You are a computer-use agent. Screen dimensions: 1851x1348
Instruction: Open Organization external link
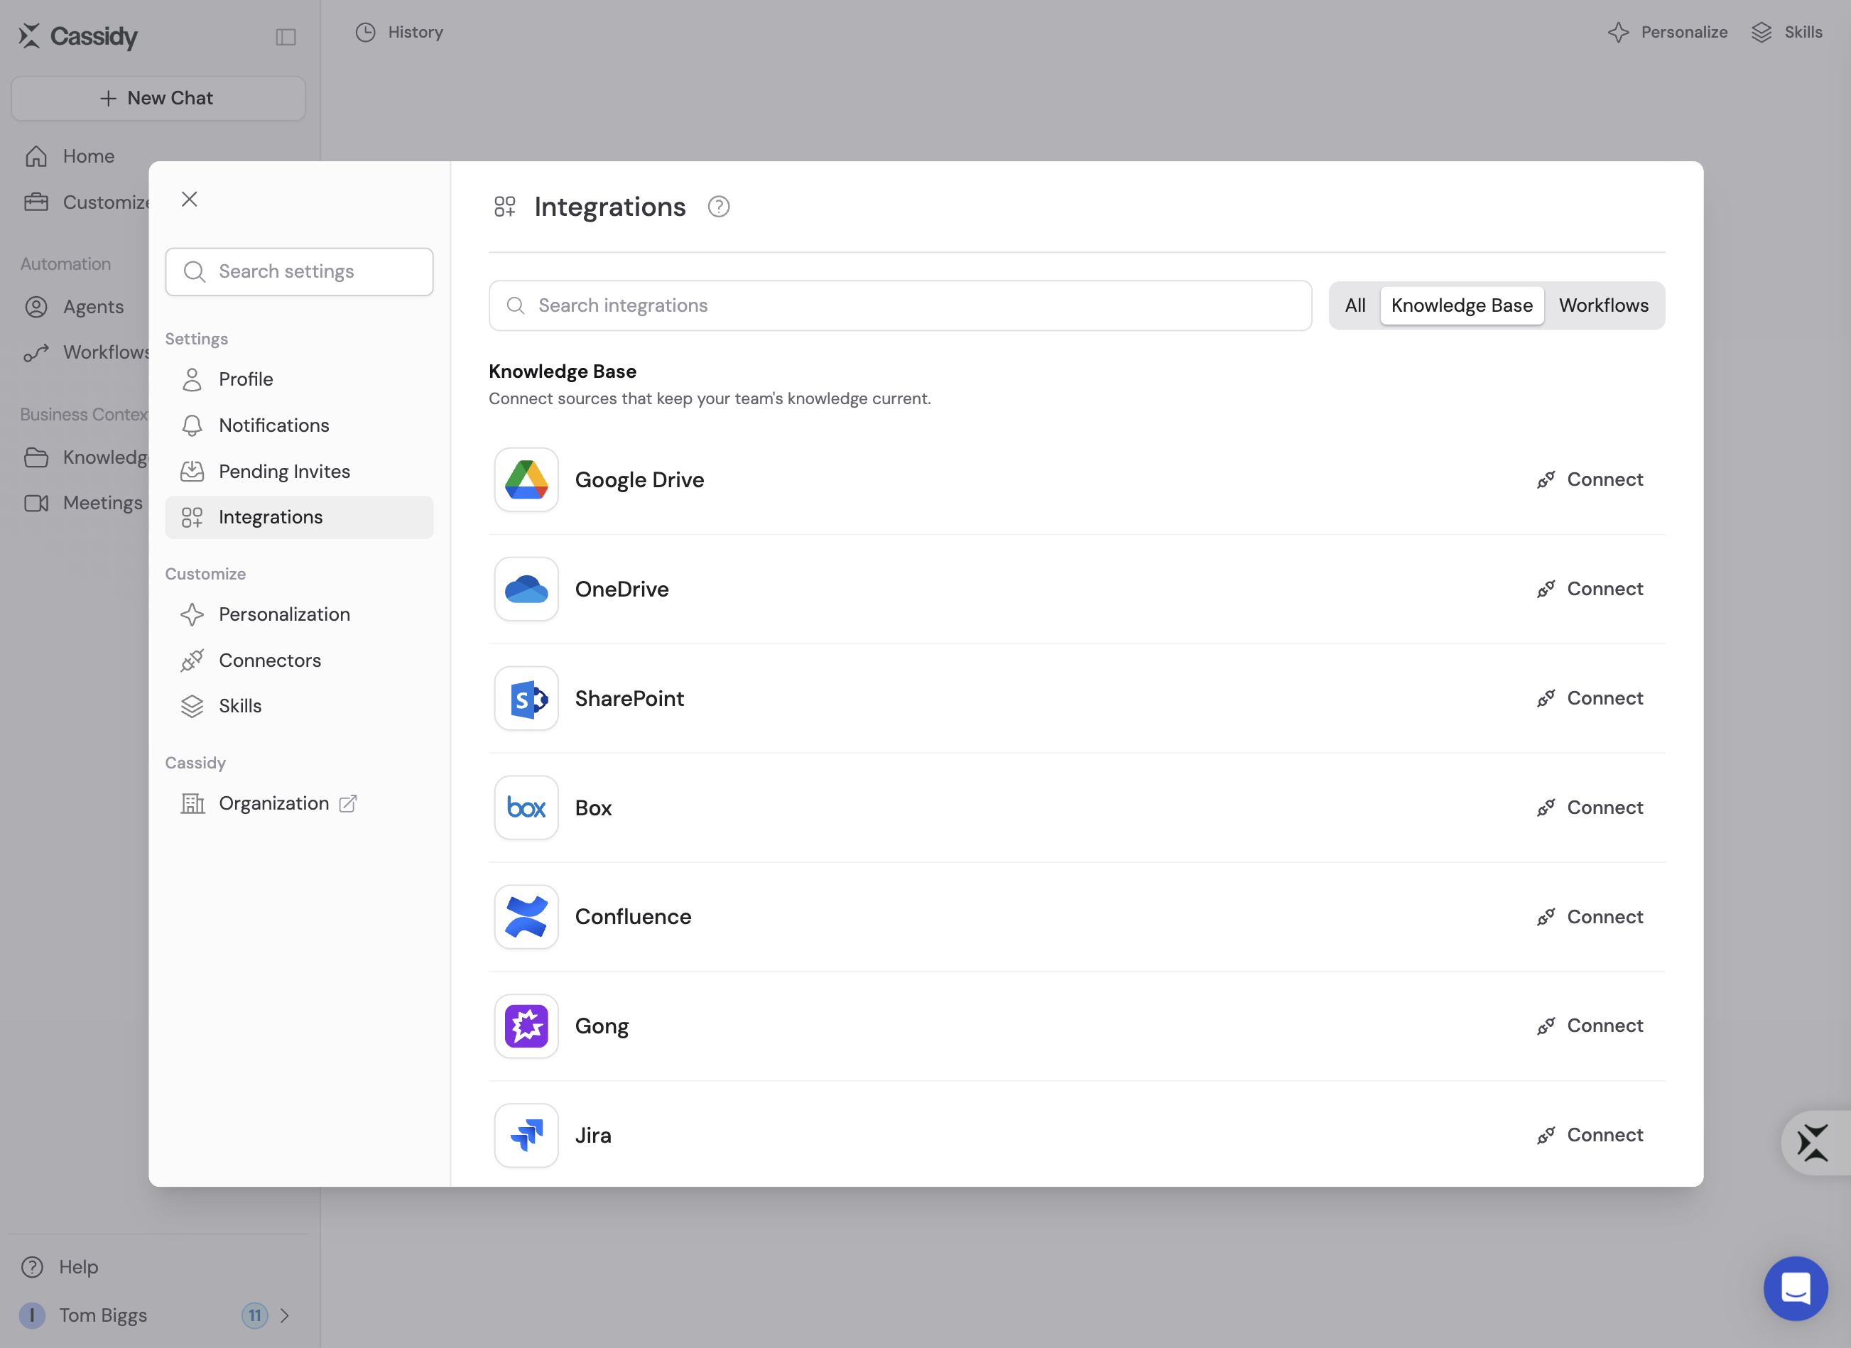coord(299,803)
